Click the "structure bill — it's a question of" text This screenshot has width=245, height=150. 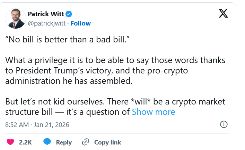coord(68,112)
